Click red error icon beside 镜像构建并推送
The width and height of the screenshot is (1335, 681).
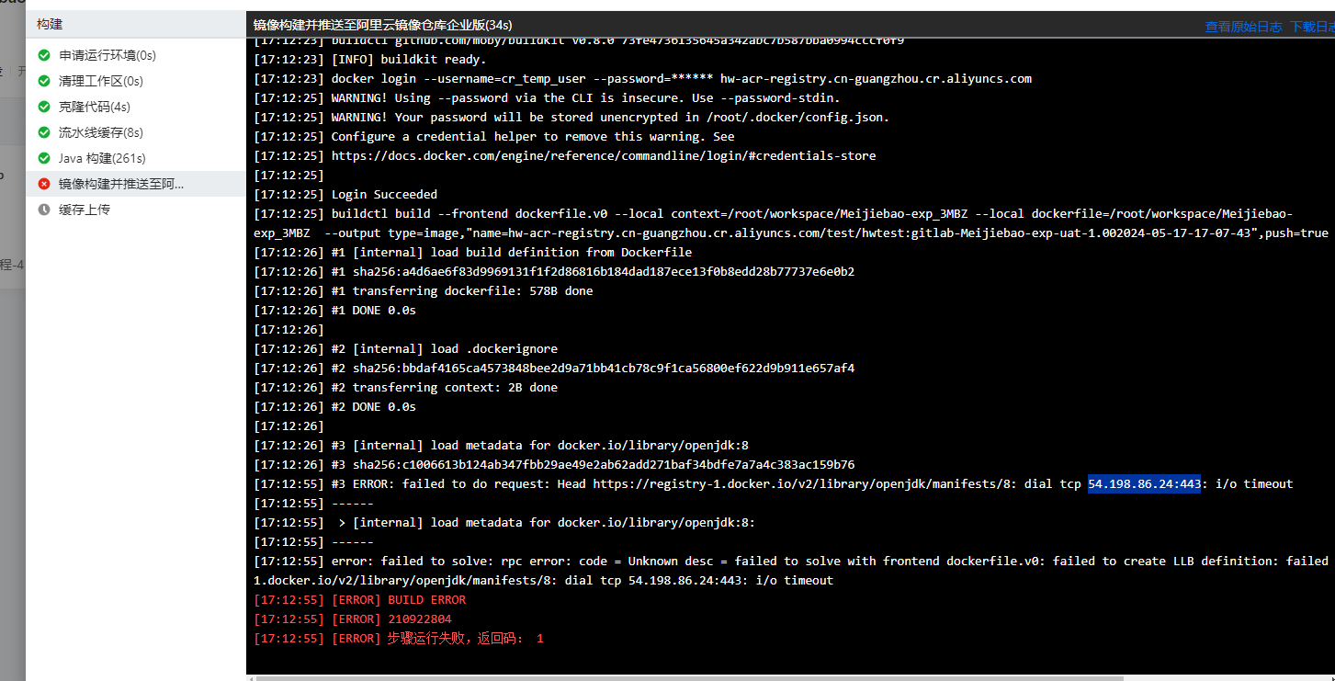pos(44,185)
